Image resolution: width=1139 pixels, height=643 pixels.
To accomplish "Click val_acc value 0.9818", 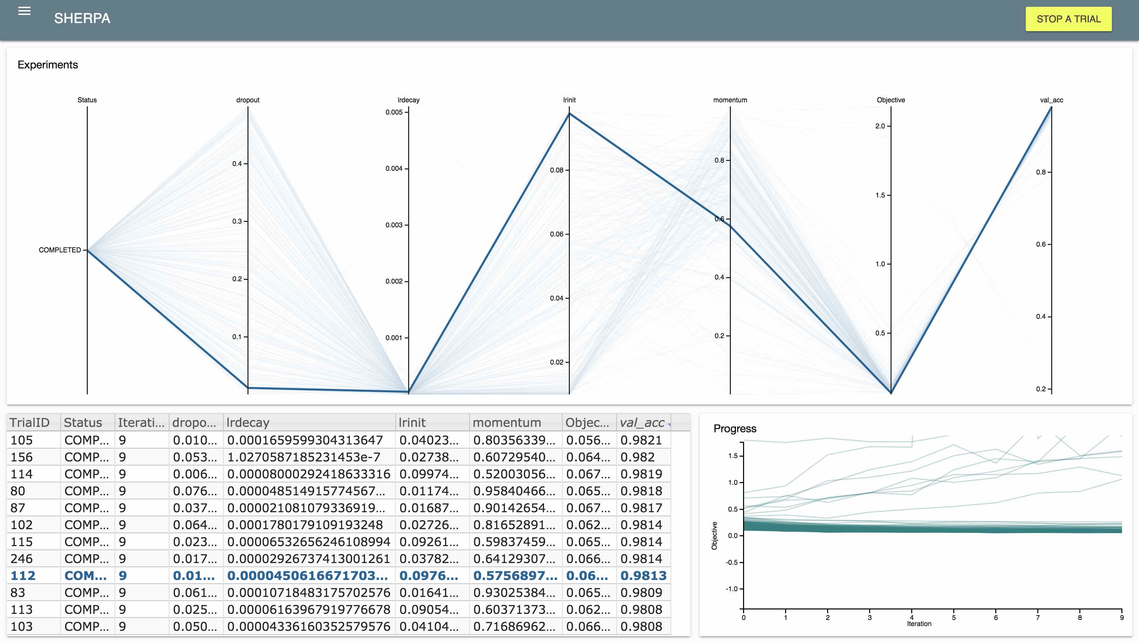I will (x=641, y=491).
